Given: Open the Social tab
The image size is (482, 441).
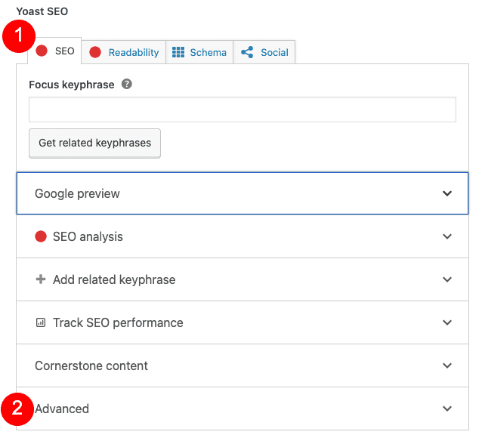Looking at the screenshot, I should [274, 52].
